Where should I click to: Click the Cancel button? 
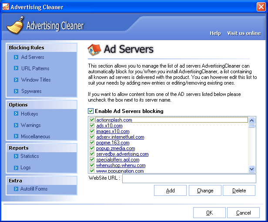(x=243, y=212)
